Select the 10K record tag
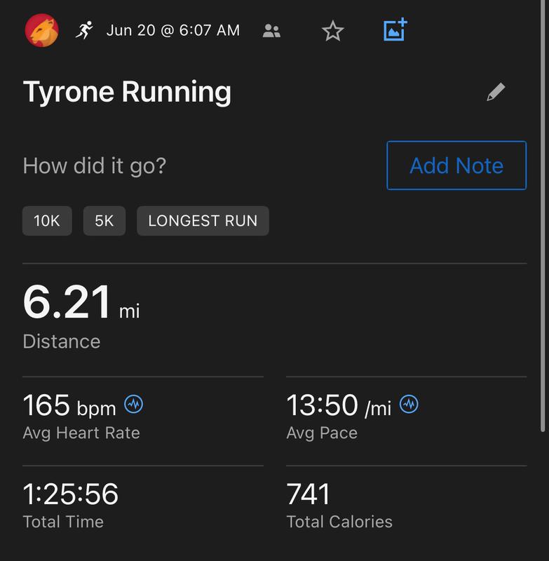This screenshot has width=549, height=561. [47, 221]
